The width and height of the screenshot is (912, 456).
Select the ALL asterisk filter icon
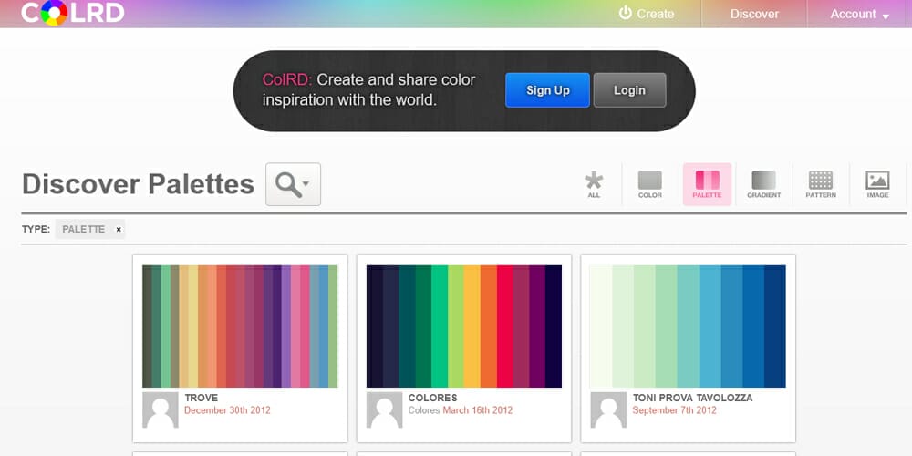[x=594, y=184]
